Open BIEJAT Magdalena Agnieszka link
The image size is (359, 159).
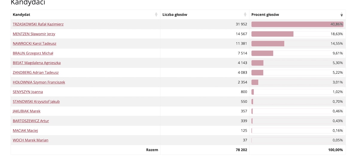click(x=37, y=63)
